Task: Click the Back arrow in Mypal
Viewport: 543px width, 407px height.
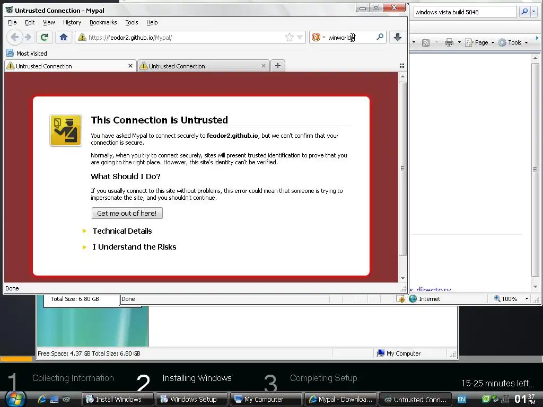Action: [x=14, y=37]
